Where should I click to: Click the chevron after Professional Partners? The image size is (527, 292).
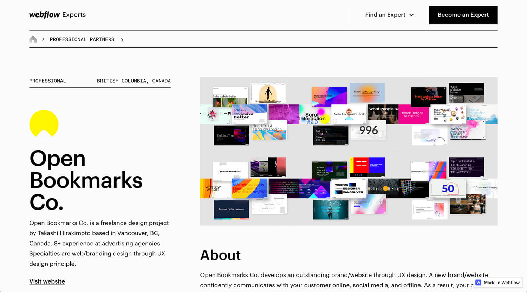pos(122,40)
